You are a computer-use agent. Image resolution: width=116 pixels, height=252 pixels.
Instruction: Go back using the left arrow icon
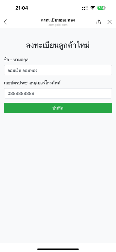click(x=5, y=22)
